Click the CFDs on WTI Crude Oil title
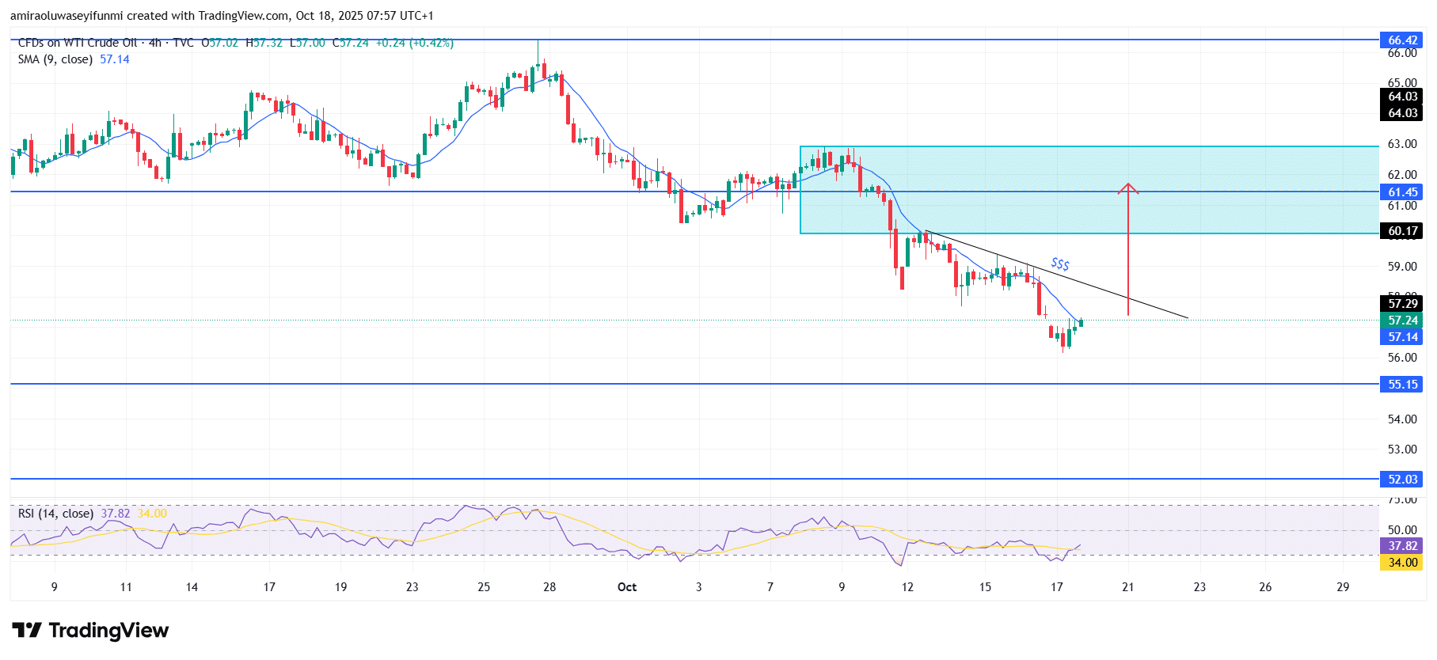 click(78, 43)
